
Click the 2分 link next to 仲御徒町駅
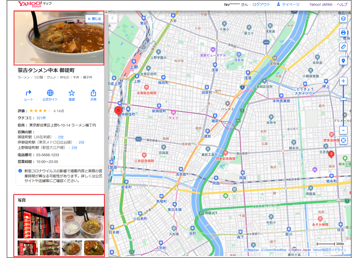81,142
